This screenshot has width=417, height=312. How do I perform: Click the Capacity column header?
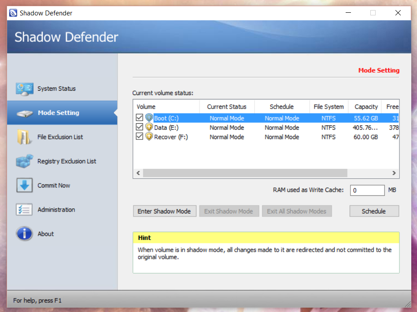pos(365,106)
